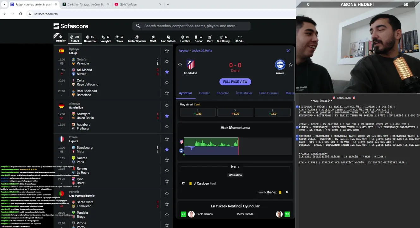The image size is (420, 228).
Task: Open the Dart sports category
Action: (210, 38)
